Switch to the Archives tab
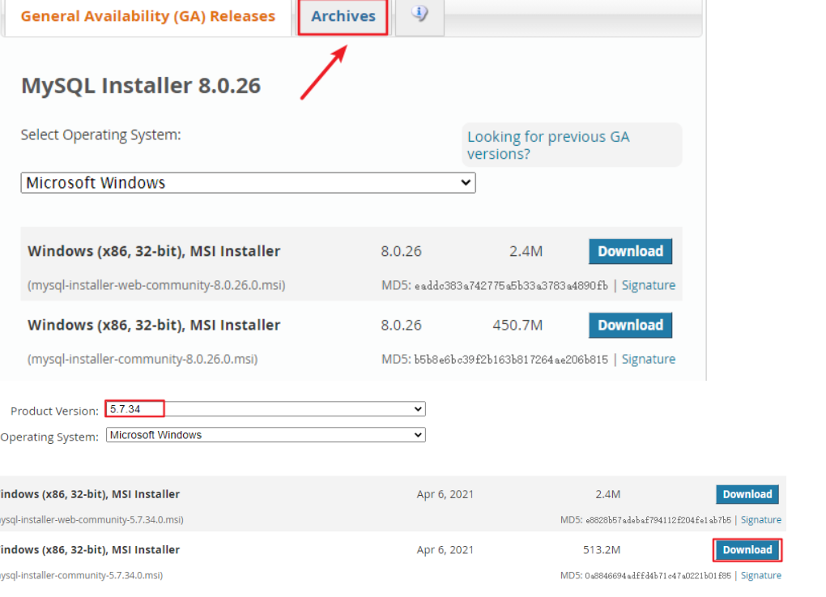The width and height of the screenshot is (826, 597). [x=343, y=16]
